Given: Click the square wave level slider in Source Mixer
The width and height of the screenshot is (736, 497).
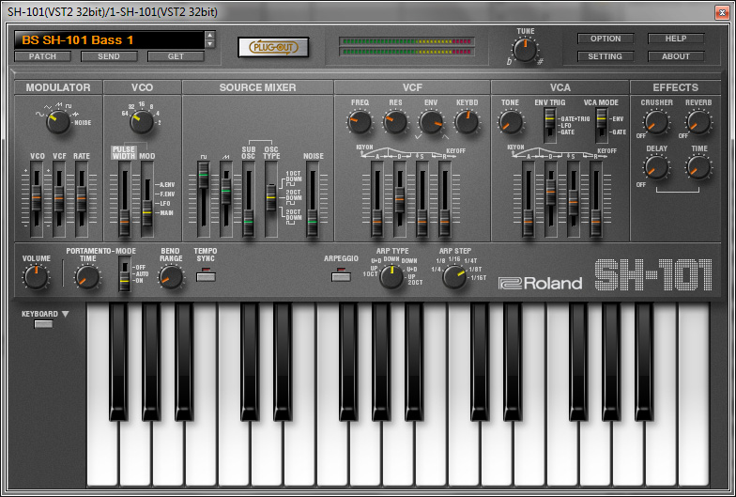Looking at the screenshot, I should [x=203, y=199].
